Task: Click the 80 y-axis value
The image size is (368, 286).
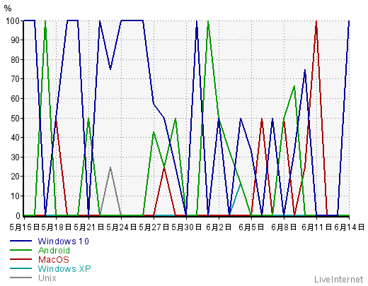Action: click(15, 60)
